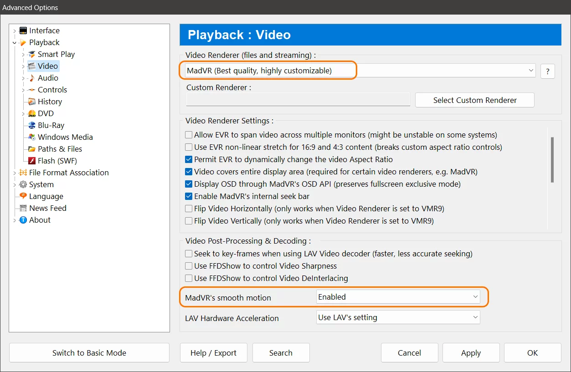
Task: Click the Flash (SWF) icon
Action: pyautogui.click(x=31, y=161)
